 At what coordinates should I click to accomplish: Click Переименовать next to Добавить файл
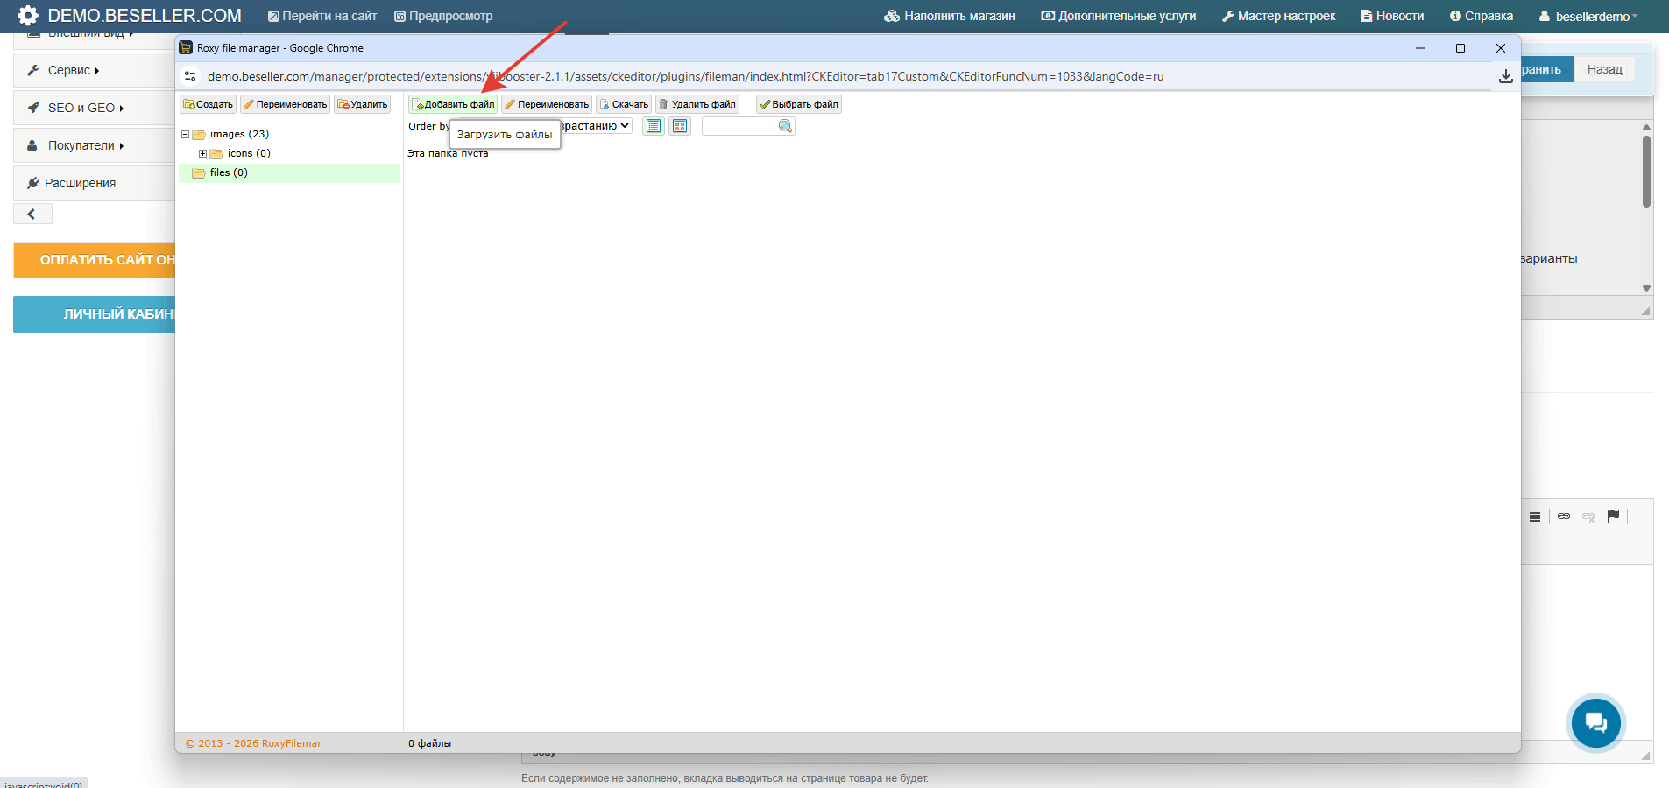[x=547, y=104]
